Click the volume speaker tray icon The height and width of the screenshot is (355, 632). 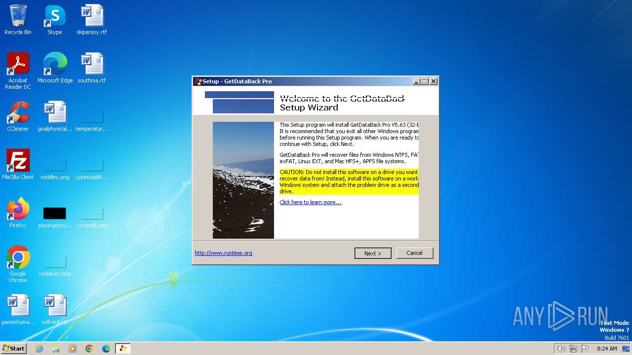(561, 349)
